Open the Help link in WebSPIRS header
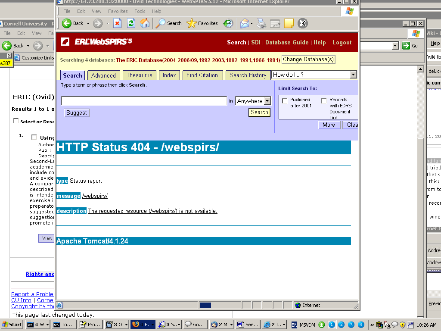The image size is (441, 331). click(x=320, y=43)
